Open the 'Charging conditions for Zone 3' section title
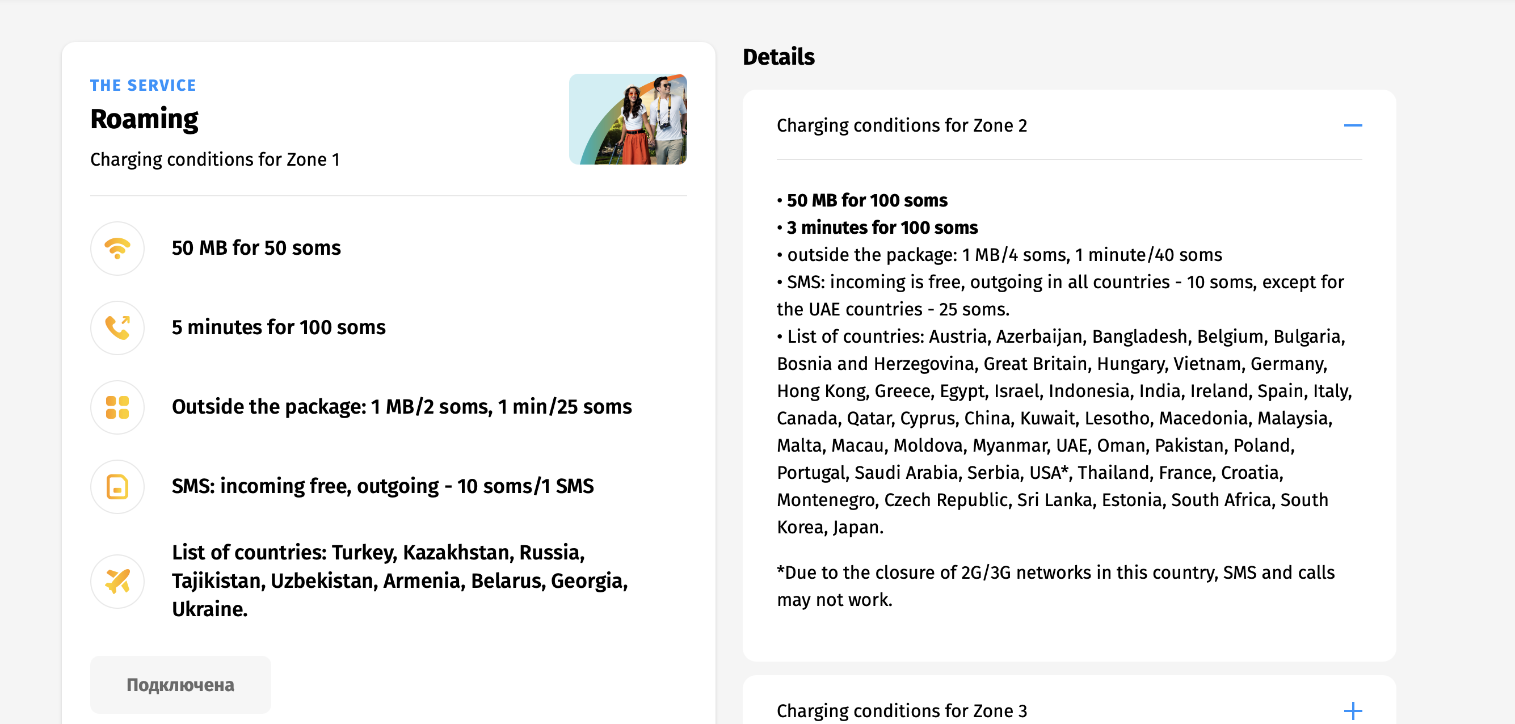The image size is (1515, 724). coord(901,710)
